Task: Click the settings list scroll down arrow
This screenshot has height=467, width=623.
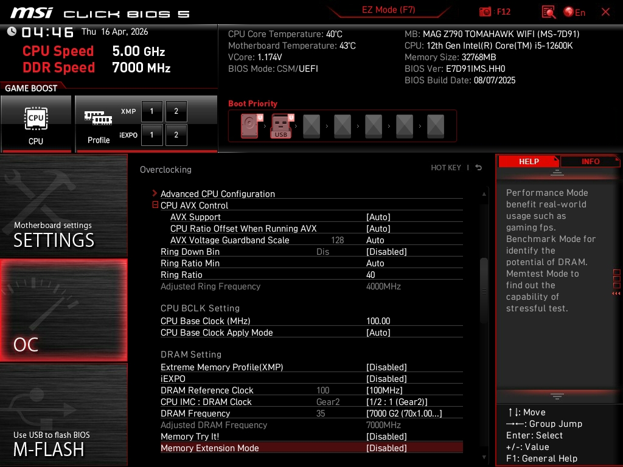Action: pyautogui.click(x=484, y=457)
